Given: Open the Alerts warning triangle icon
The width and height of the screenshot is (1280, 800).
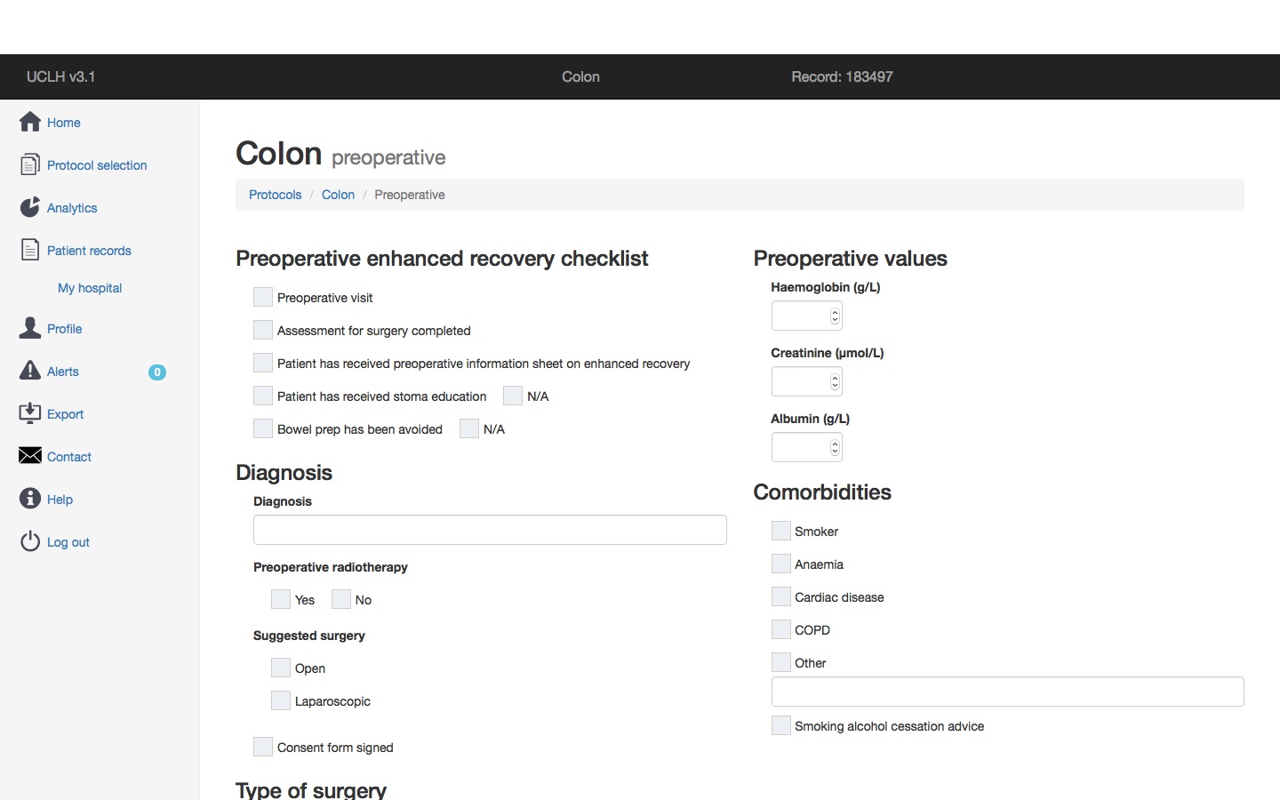Looking at the screenshot, I should pyautogui.click(x=30, y=371).
